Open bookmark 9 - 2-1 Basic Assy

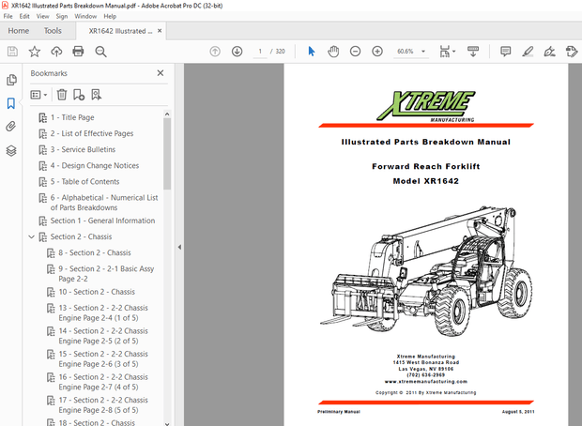106,273
